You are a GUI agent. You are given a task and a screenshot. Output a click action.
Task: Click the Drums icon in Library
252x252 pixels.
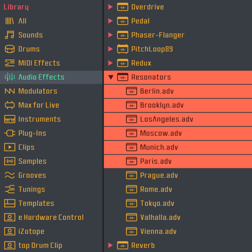pos(9,49)
